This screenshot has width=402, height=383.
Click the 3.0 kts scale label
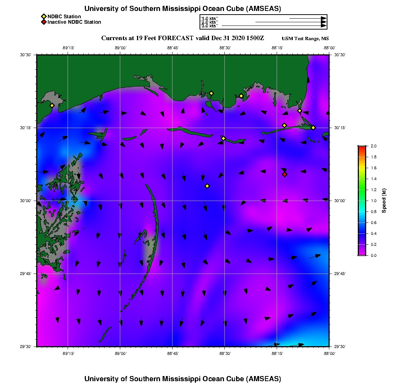coord(209,26)
